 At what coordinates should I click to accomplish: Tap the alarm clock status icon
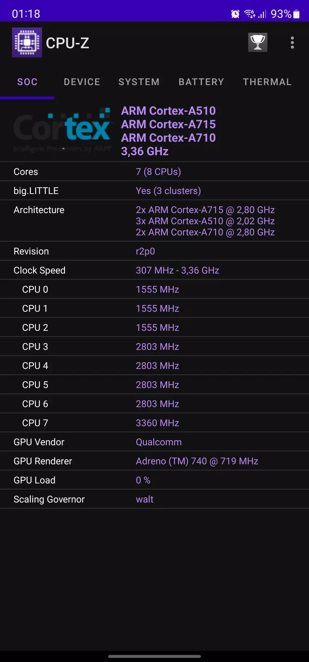click(x=235, y=14)
